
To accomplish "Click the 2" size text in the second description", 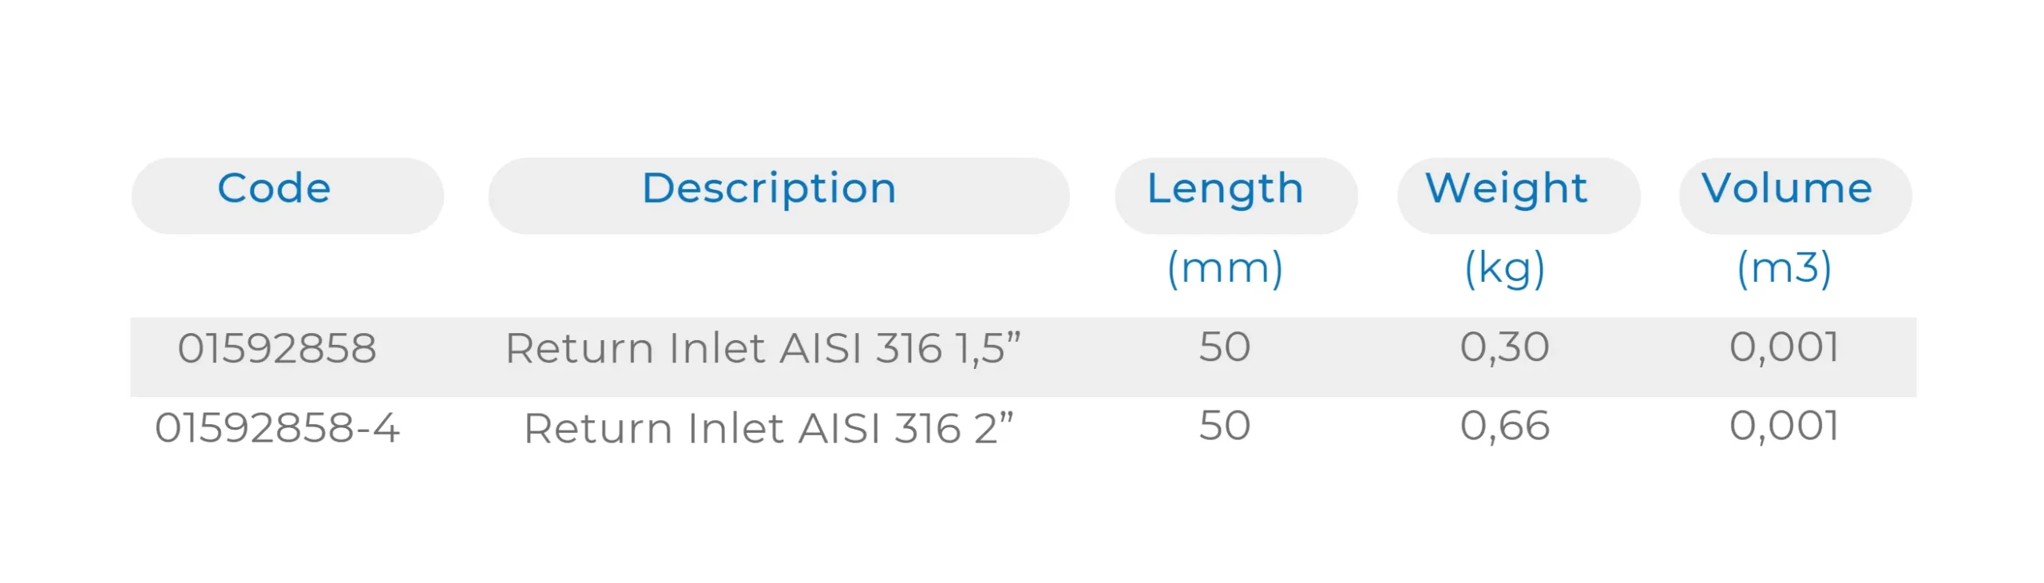I will coord(993,426).
